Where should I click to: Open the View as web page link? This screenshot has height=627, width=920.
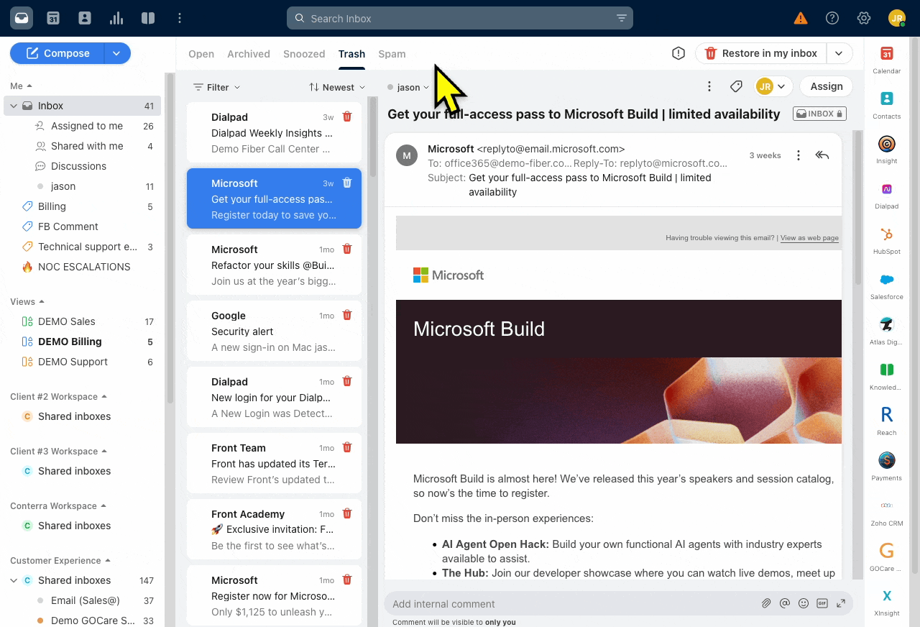[809, 238]
